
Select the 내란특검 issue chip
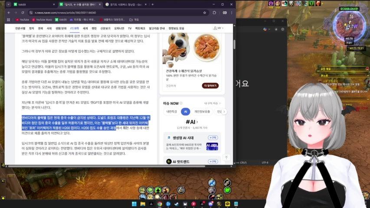pyautogui.click(x=171, y=111)
